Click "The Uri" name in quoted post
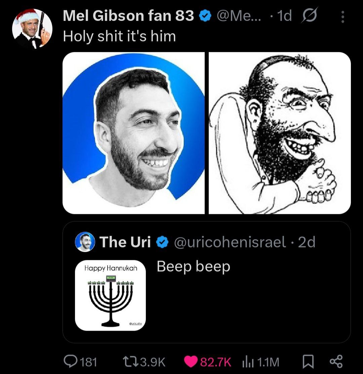 (125, 242)
